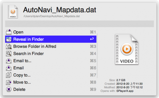The width and height of the screenshot is (159, 98).
Task: Choose Browse Folder in Alfred
Action: (51, 46)
